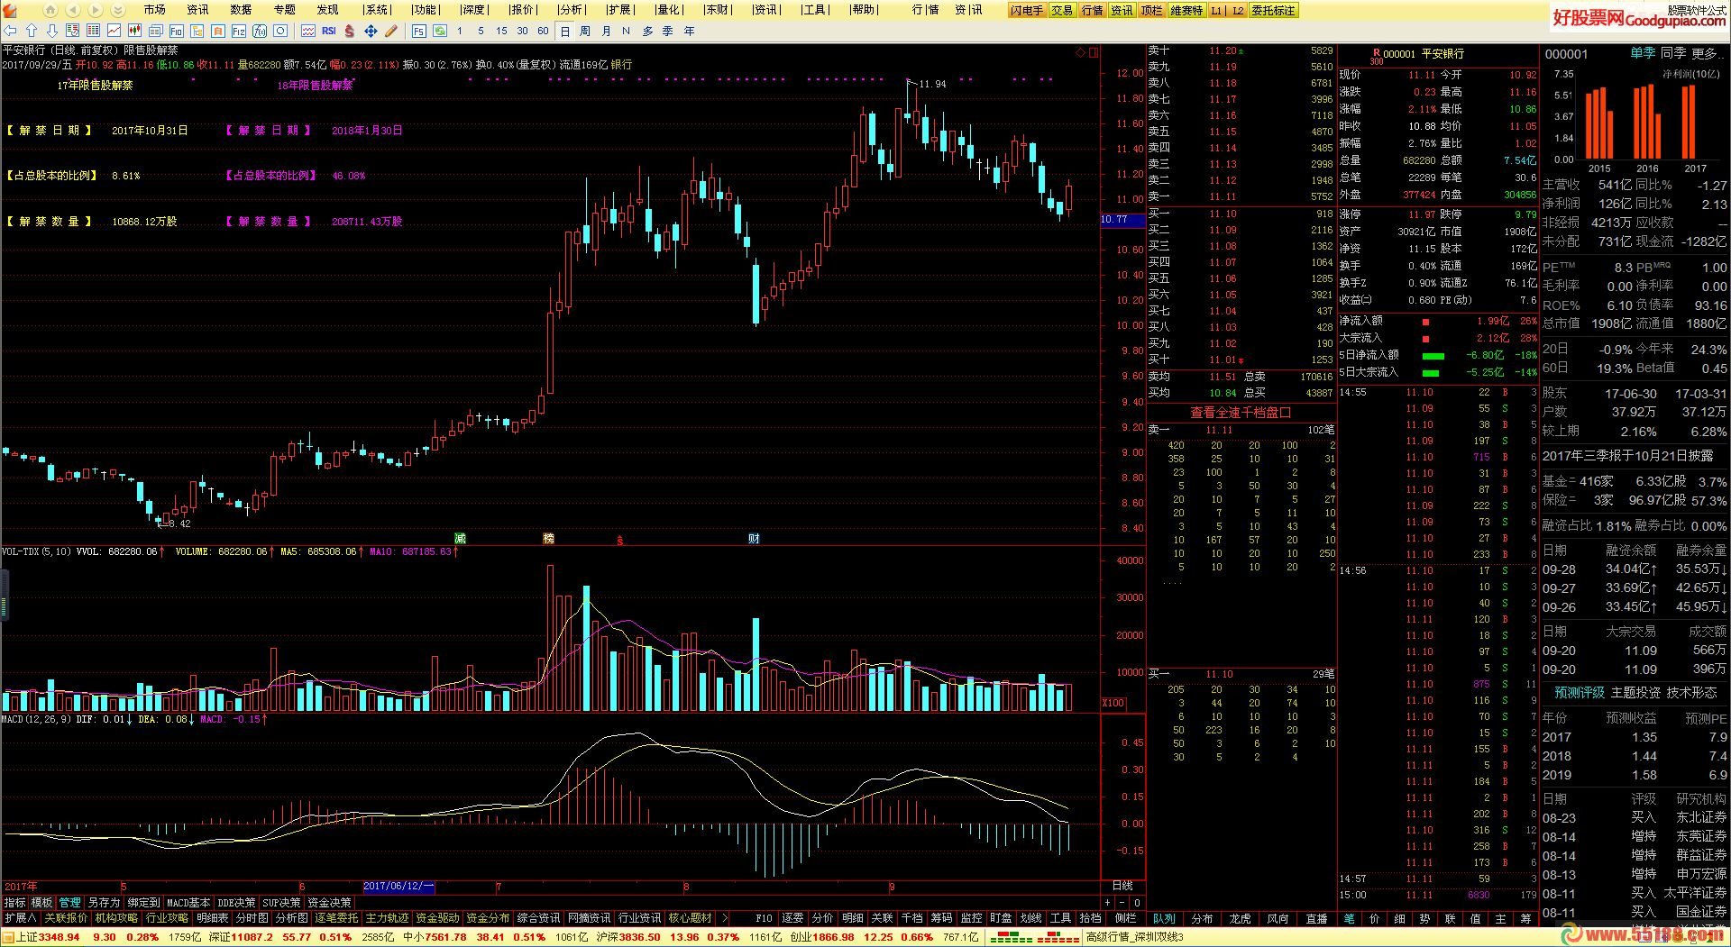
Task: Click the wavy indicator lines icon
Action: pyautogui.click(x=307, y=31)
